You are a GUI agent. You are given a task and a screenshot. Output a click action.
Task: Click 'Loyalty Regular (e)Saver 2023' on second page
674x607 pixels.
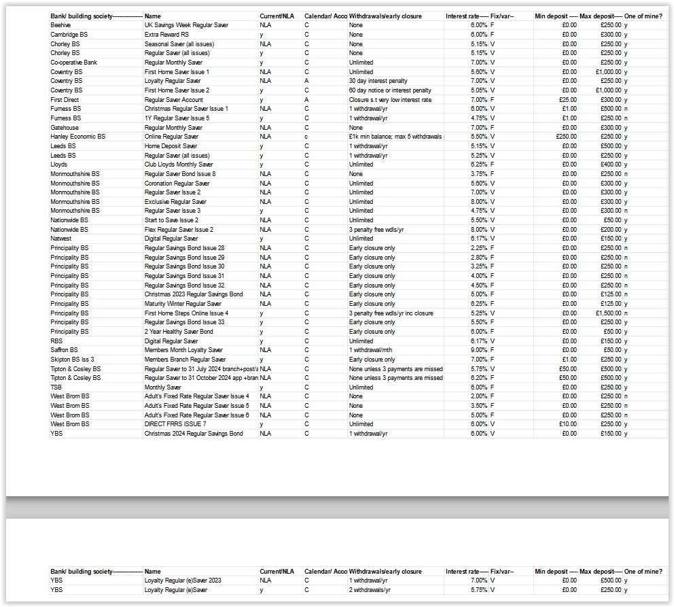pos(183,580)
